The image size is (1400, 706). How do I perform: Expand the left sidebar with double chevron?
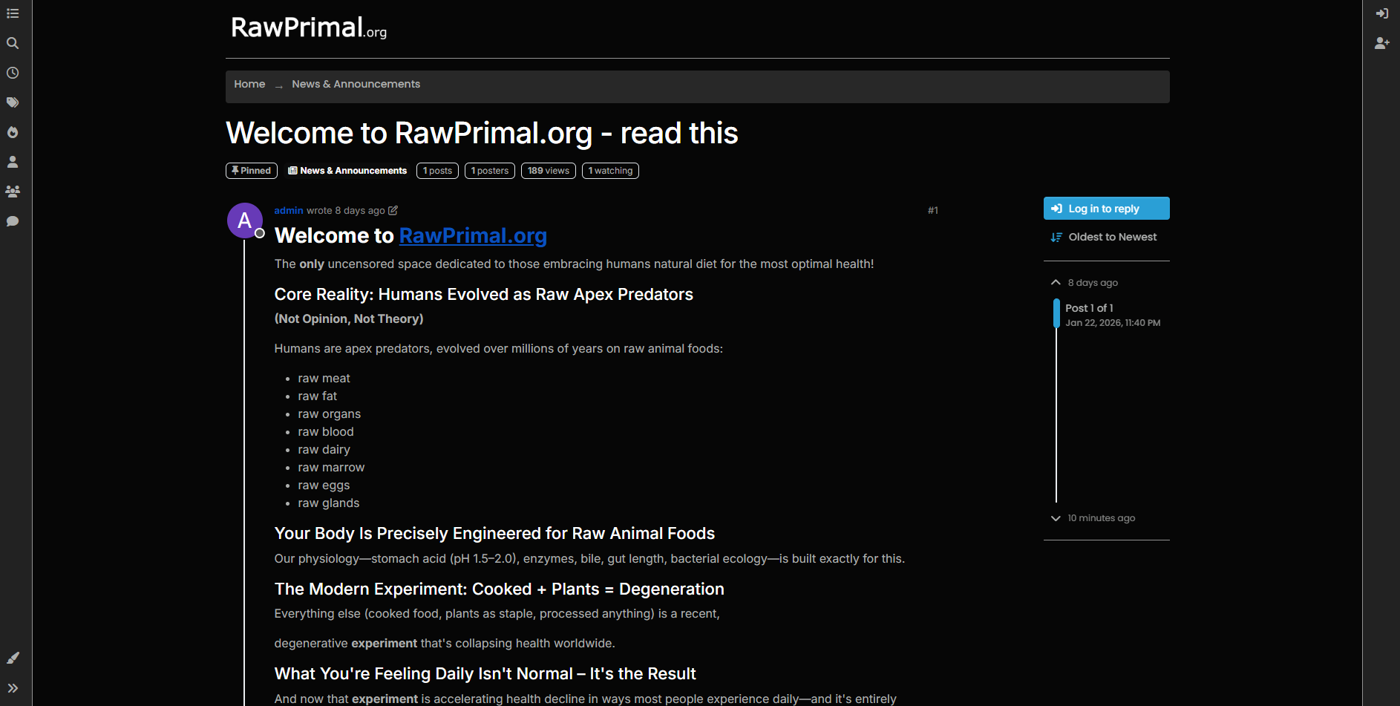[13, 688]
